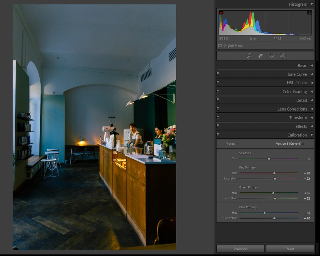Screen dimensions: 320x256
Task: Click the Previous button
Action: coord(241,249)
